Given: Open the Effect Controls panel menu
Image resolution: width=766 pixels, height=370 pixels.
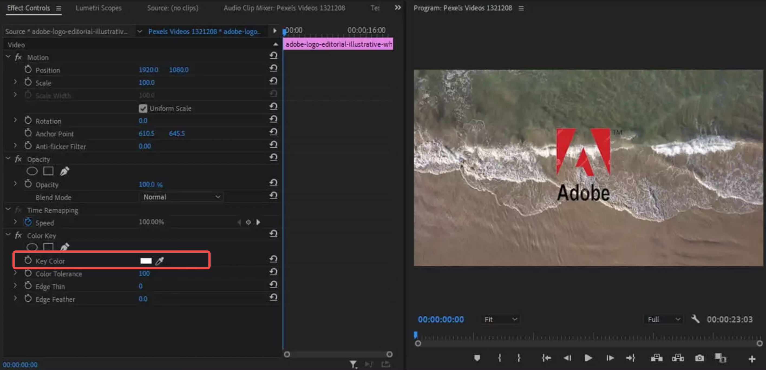Looking at the screenshot, I should 58,8.
